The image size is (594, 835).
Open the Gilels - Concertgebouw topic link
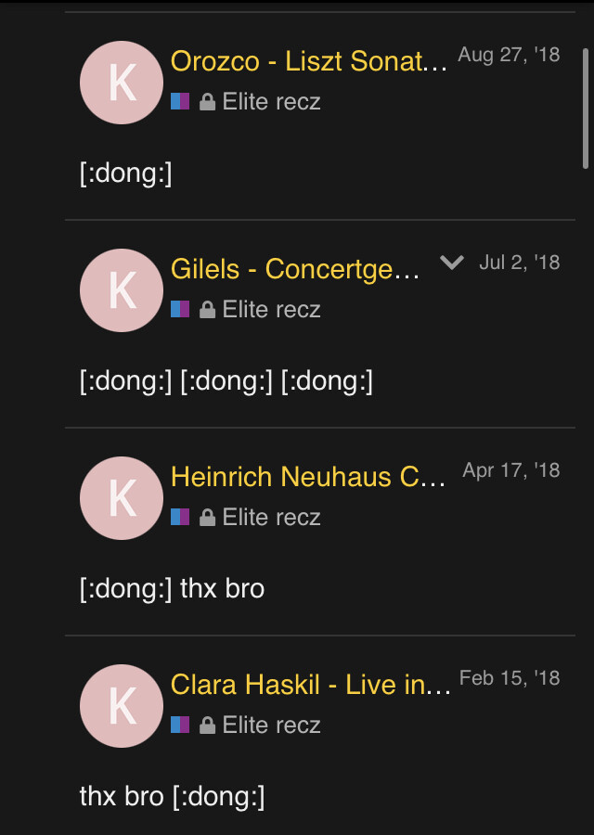295,269
